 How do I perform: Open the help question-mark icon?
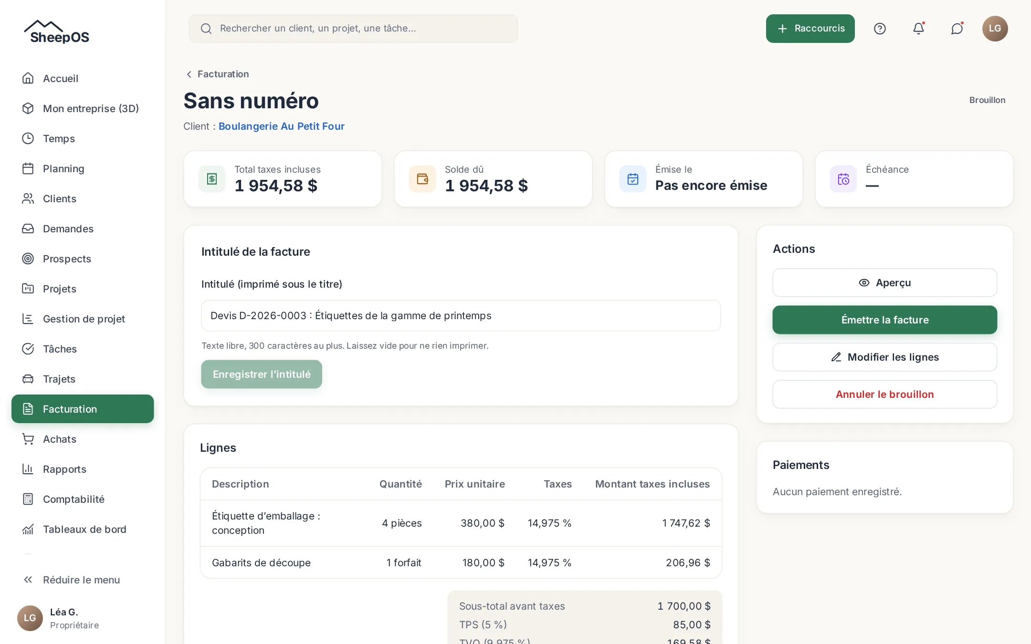880,29
